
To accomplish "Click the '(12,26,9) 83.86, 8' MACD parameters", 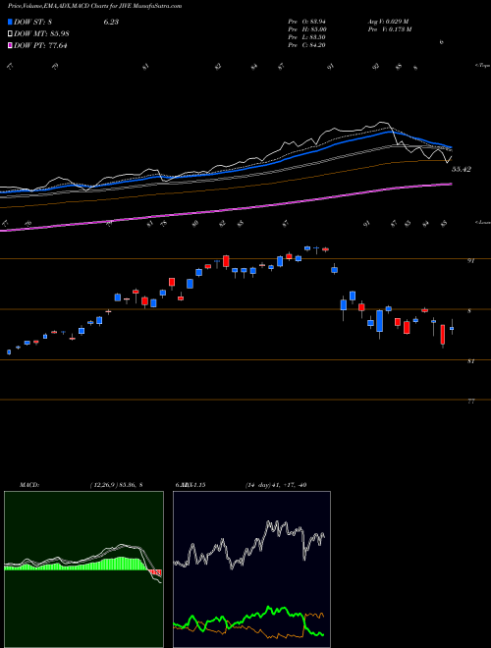I will click(x=116, y=485).
